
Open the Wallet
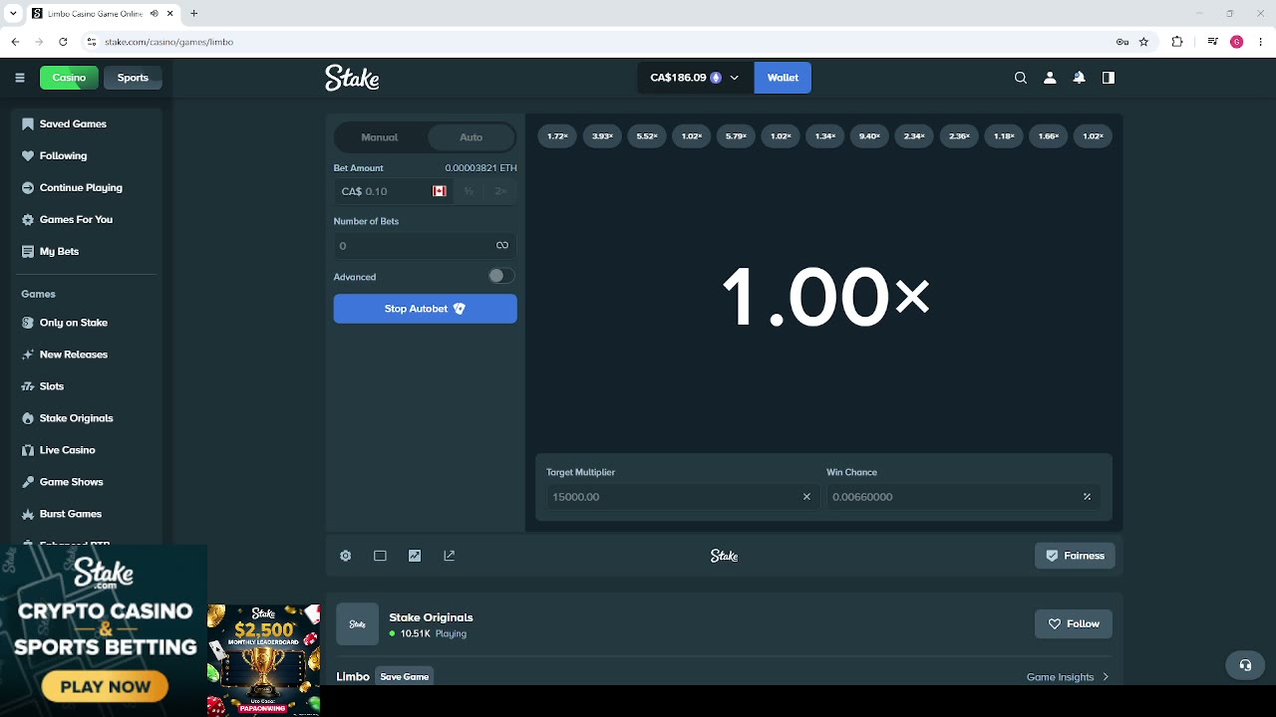point(783,78)
